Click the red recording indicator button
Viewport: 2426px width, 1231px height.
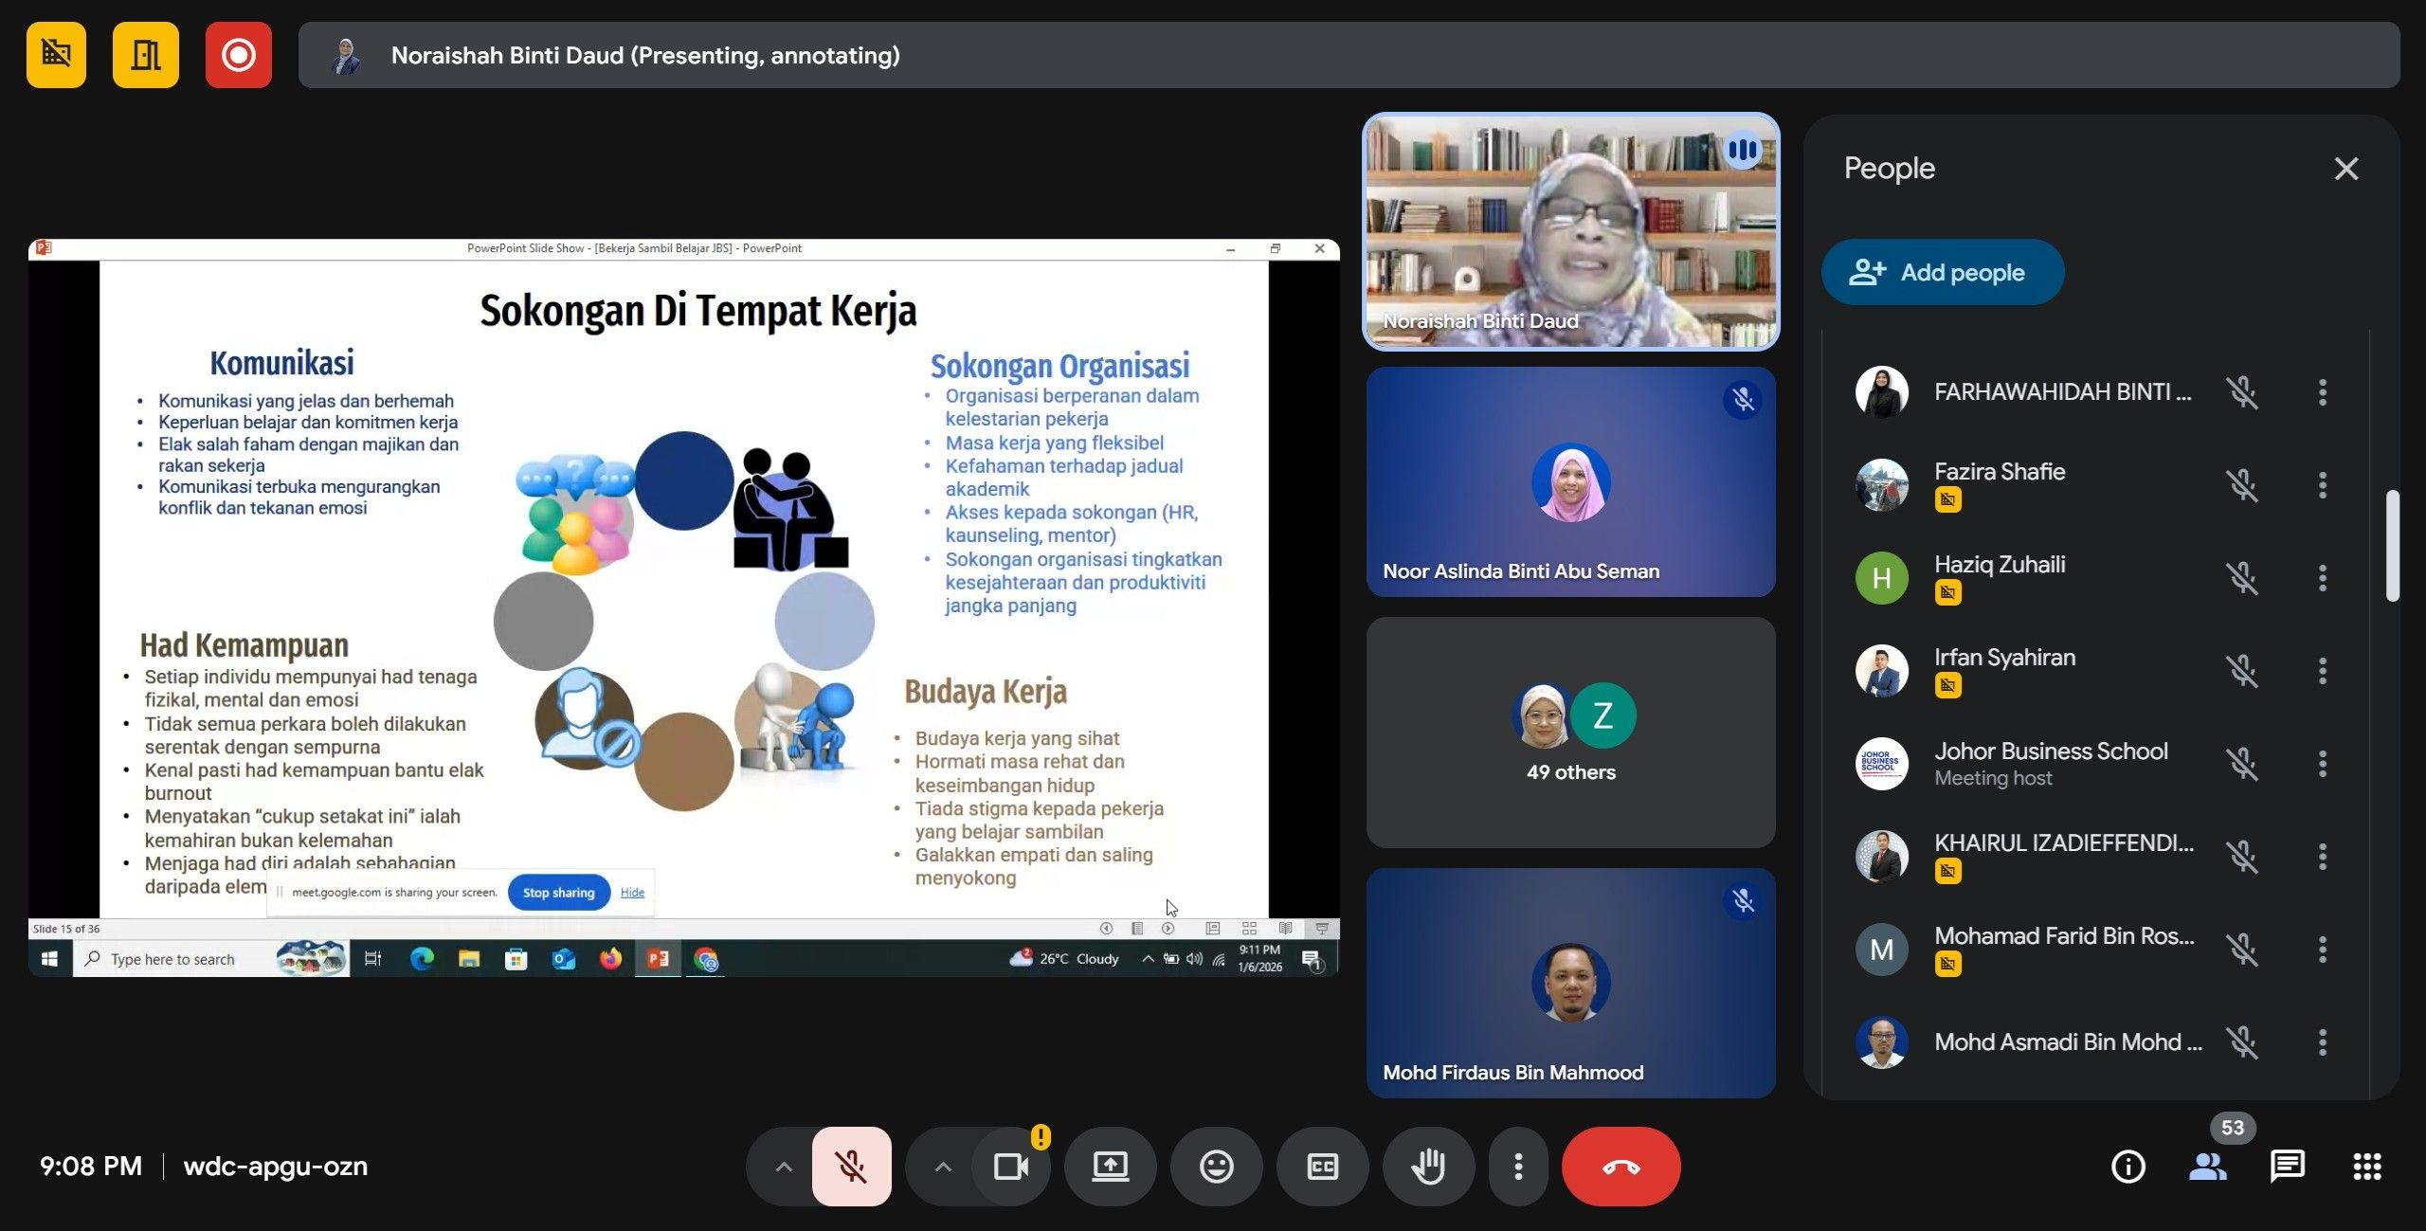[238, 55]
